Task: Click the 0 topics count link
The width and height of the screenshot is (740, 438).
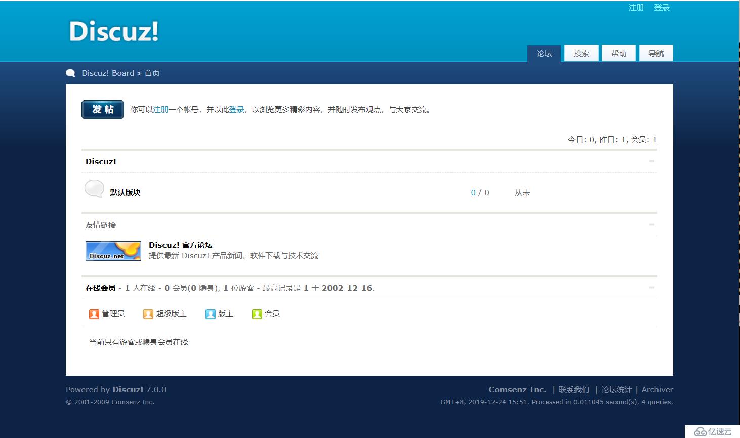Action: pyautogui.click(x=473, y=193)
